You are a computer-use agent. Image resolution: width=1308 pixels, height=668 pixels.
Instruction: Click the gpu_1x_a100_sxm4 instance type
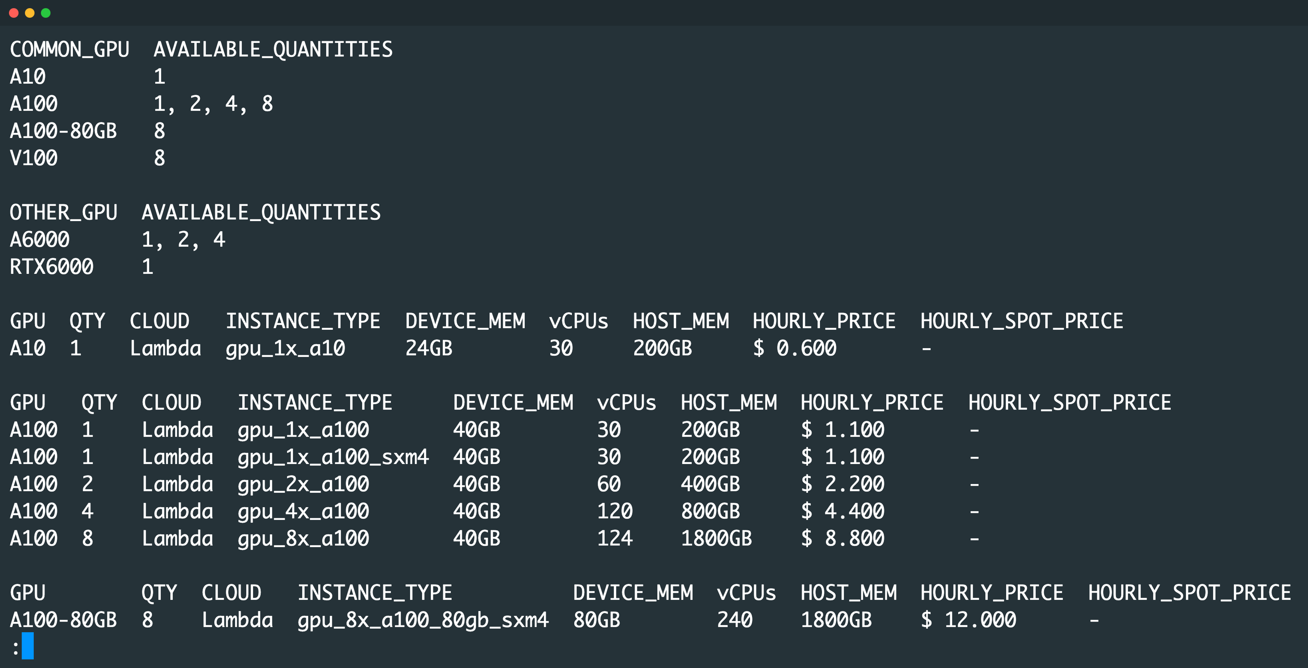click(333, 457)
